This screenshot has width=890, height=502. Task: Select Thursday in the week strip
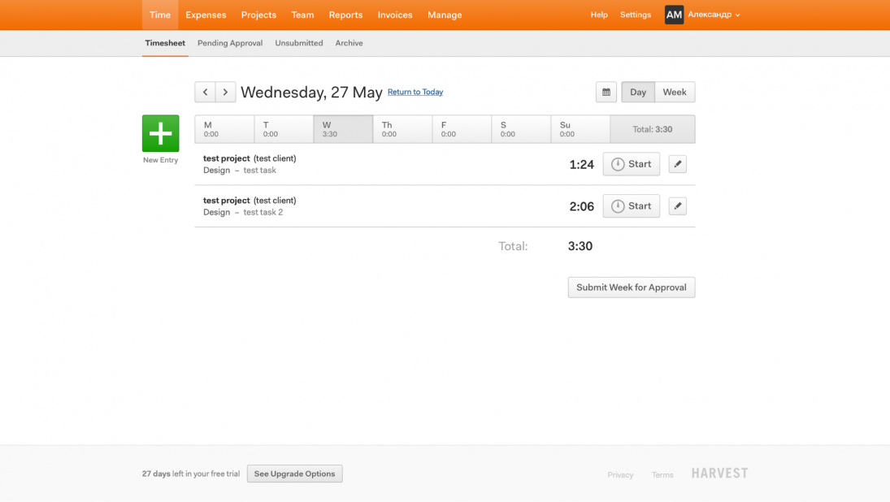point(402,129)
